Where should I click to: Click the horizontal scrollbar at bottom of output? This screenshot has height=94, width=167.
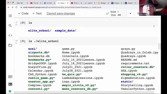84,92
